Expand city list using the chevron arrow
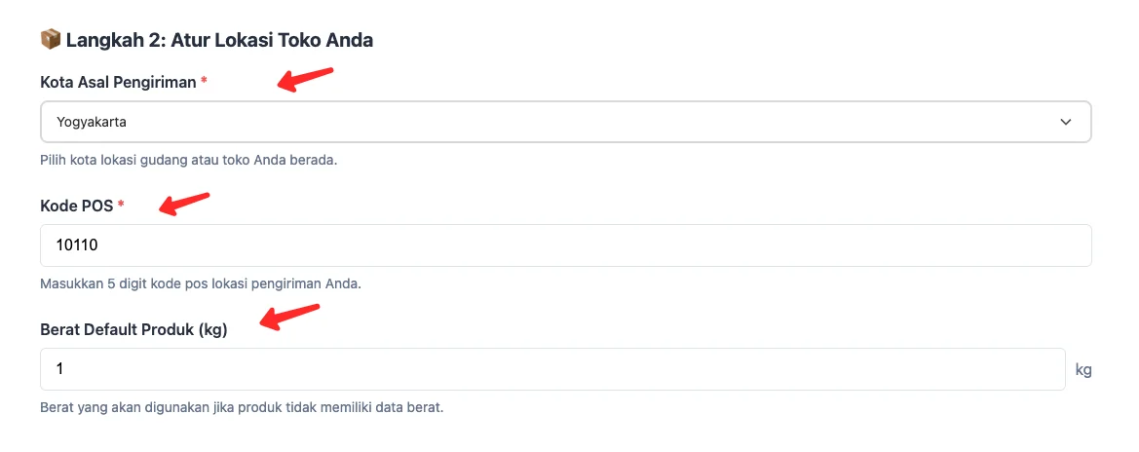 click(x=1065, y=122)
